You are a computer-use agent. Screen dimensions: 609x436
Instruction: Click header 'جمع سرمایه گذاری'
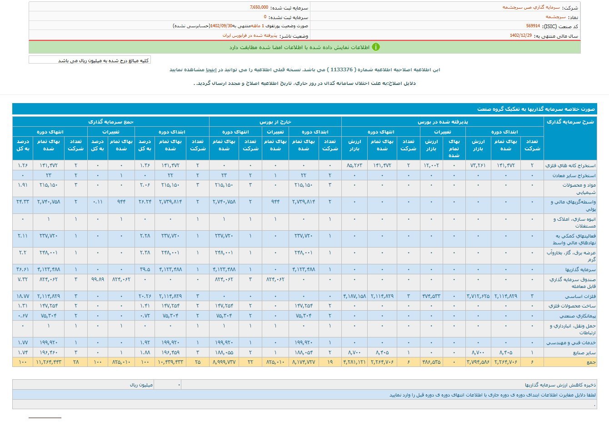111,122
